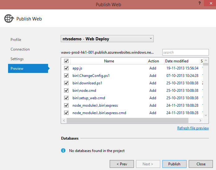
Task: Click the horizontal scrollbar thumb
Action: (127, 120)
